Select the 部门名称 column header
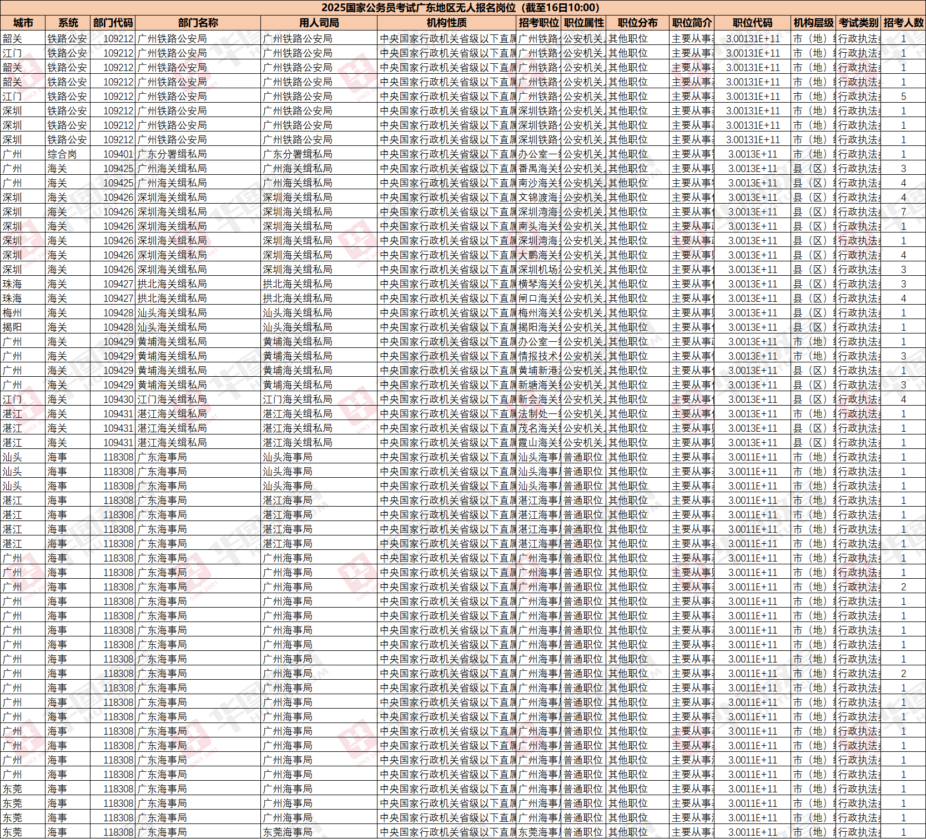Viewport: 926px width, 839px height. pyautogui.click(x=198, y=23)
